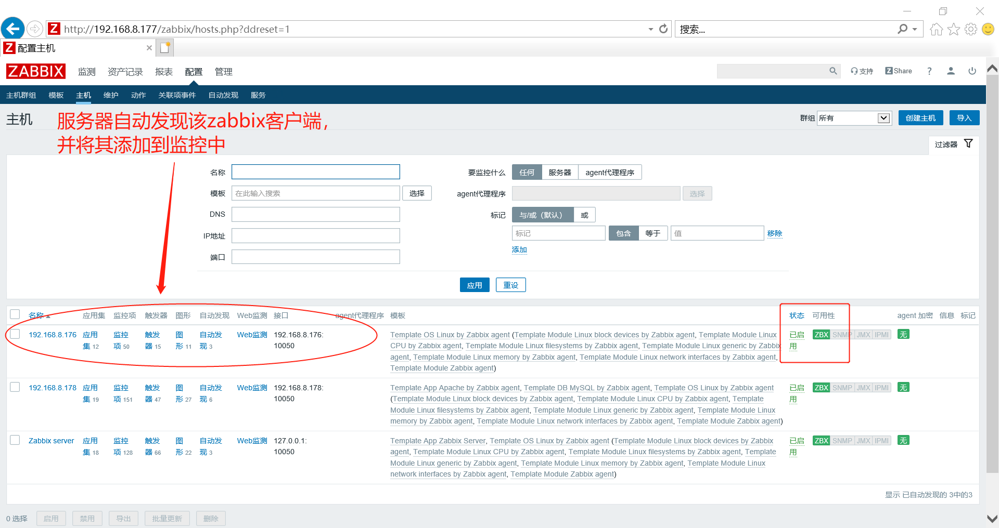Open the 监测 main menu

(x=87, y=72)
